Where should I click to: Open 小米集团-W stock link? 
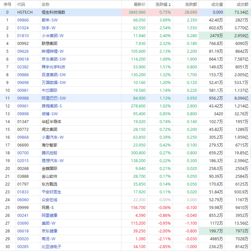click(53, 36)
